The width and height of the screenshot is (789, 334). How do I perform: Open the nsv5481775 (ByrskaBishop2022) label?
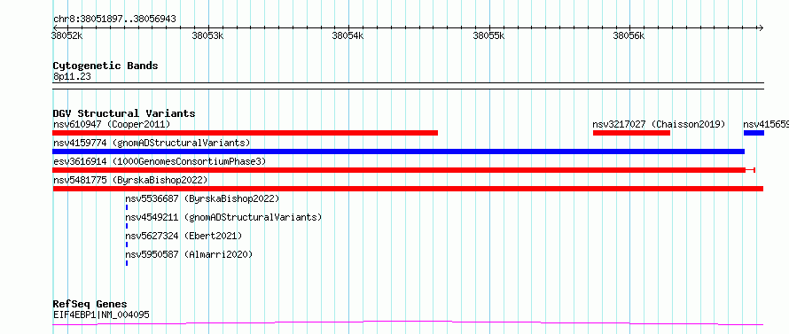130,180
